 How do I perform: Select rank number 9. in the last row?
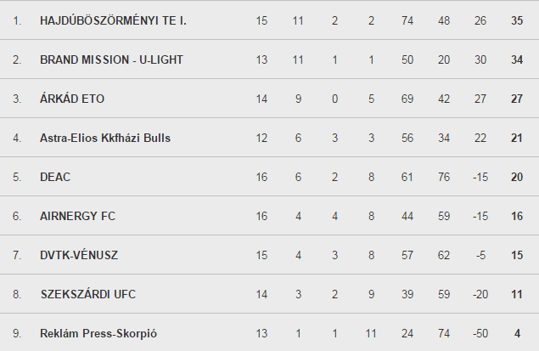[17, 333]
